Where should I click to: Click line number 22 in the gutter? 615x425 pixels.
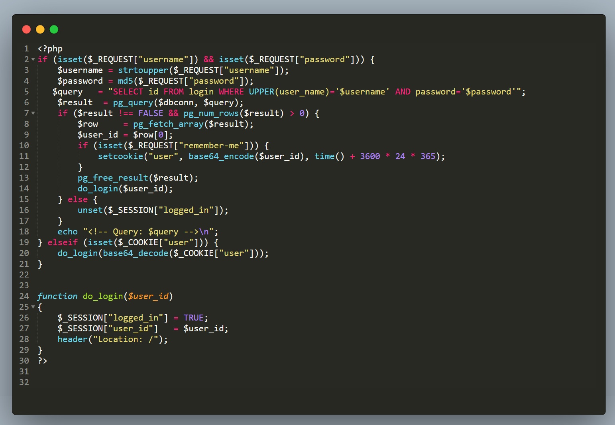pyautogui.click(x=24, y=275)
